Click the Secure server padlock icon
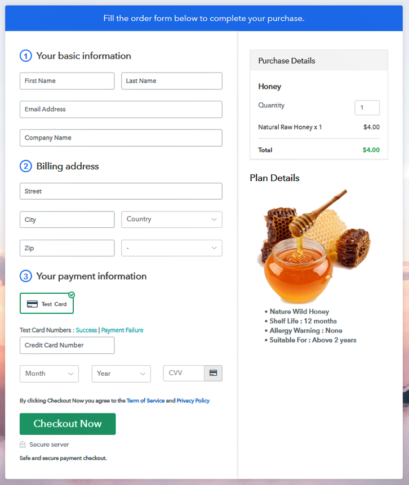The image size is (409, 485). pyautogui.click(x=23, y=444)
